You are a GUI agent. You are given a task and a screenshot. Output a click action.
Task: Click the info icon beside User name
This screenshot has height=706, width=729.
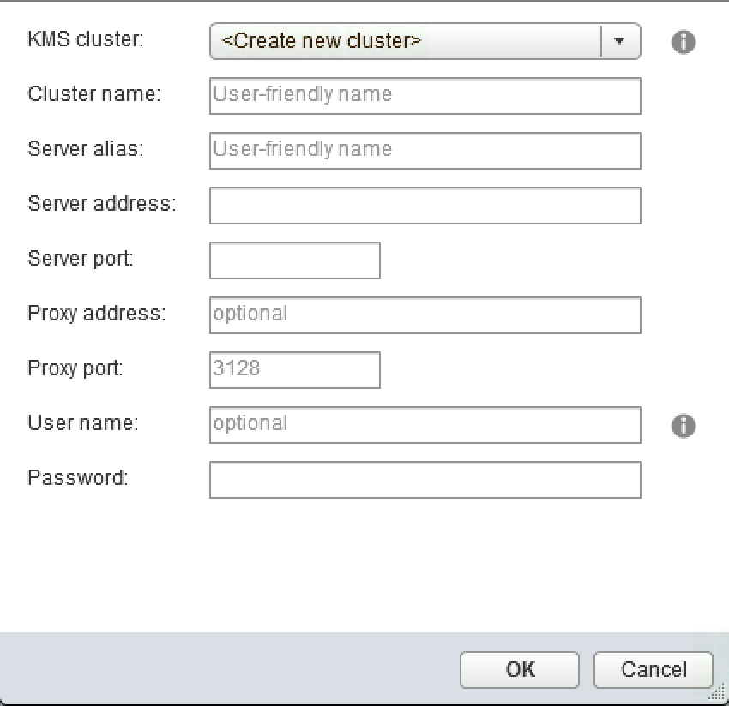pyautogui.click(x=683, y=426)
